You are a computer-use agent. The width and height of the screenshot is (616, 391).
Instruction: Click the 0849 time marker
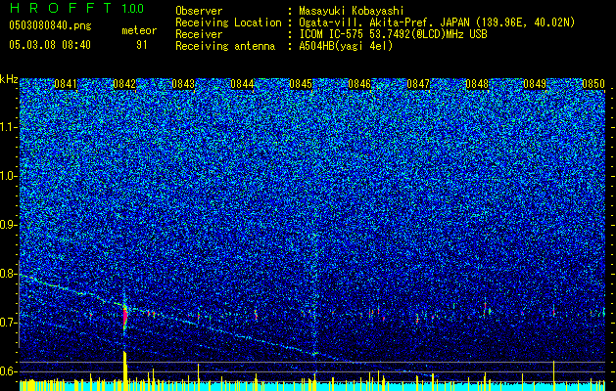[x=536, y=84]
